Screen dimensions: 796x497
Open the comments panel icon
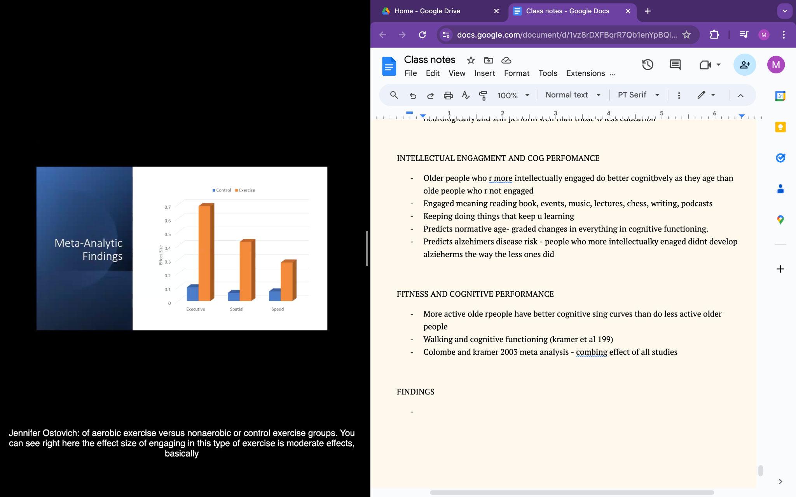[x=675, y=65]
